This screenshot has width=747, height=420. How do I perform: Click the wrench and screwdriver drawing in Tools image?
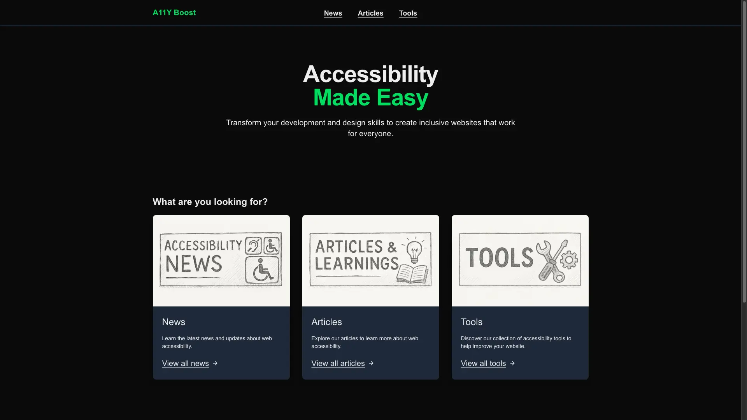[550, 261]
